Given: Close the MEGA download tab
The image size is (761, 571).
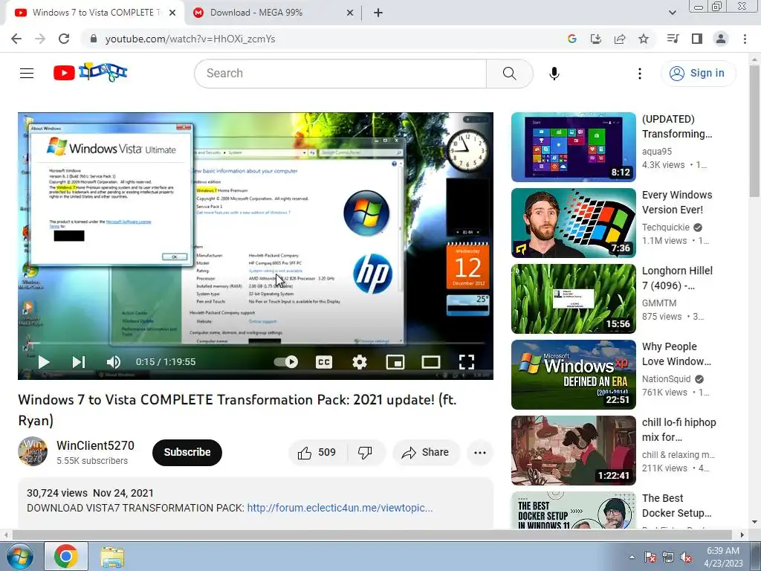Looking at the screenshot, I should pyautogui.click(x=350, y=13).
